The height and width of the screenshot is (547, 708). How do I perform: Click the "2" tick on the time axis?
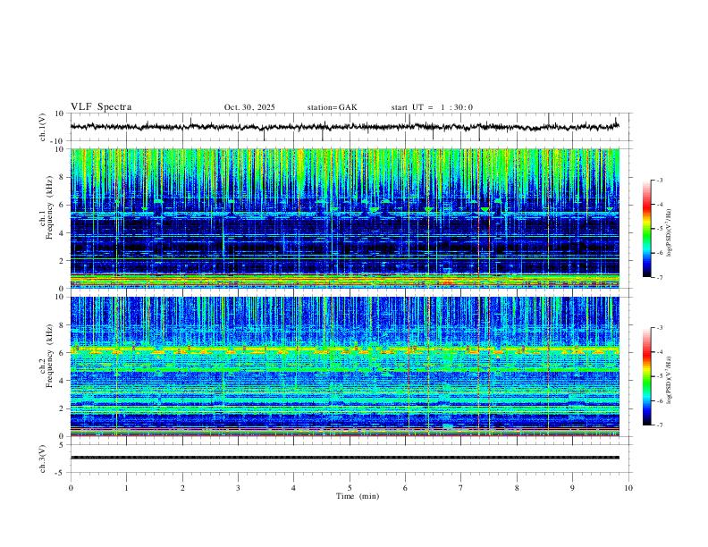click(182, 488)
